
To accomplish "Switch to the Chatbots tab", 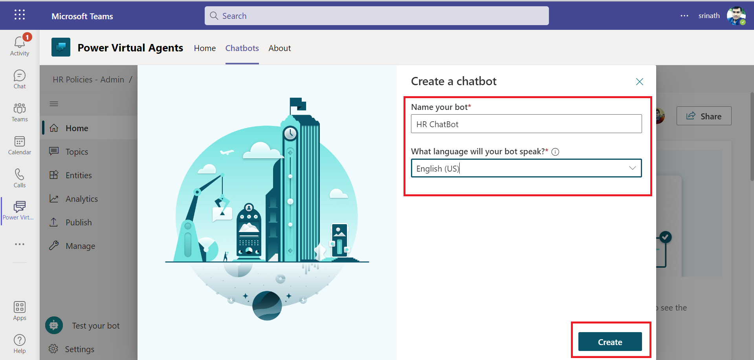I will [242, 48].
